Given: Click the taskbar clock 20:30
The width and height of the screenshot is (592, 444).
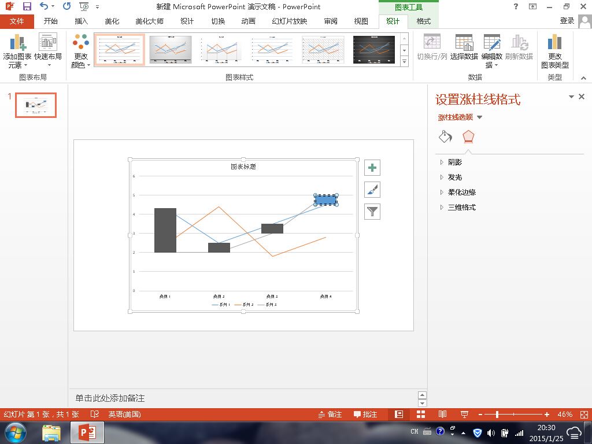Looking at the screenshot, I should (x=546, y=428).
